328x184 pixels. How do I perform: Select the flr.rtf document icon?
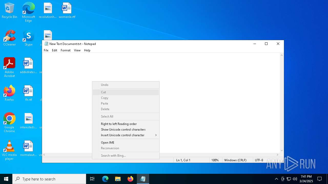(28, 94)
